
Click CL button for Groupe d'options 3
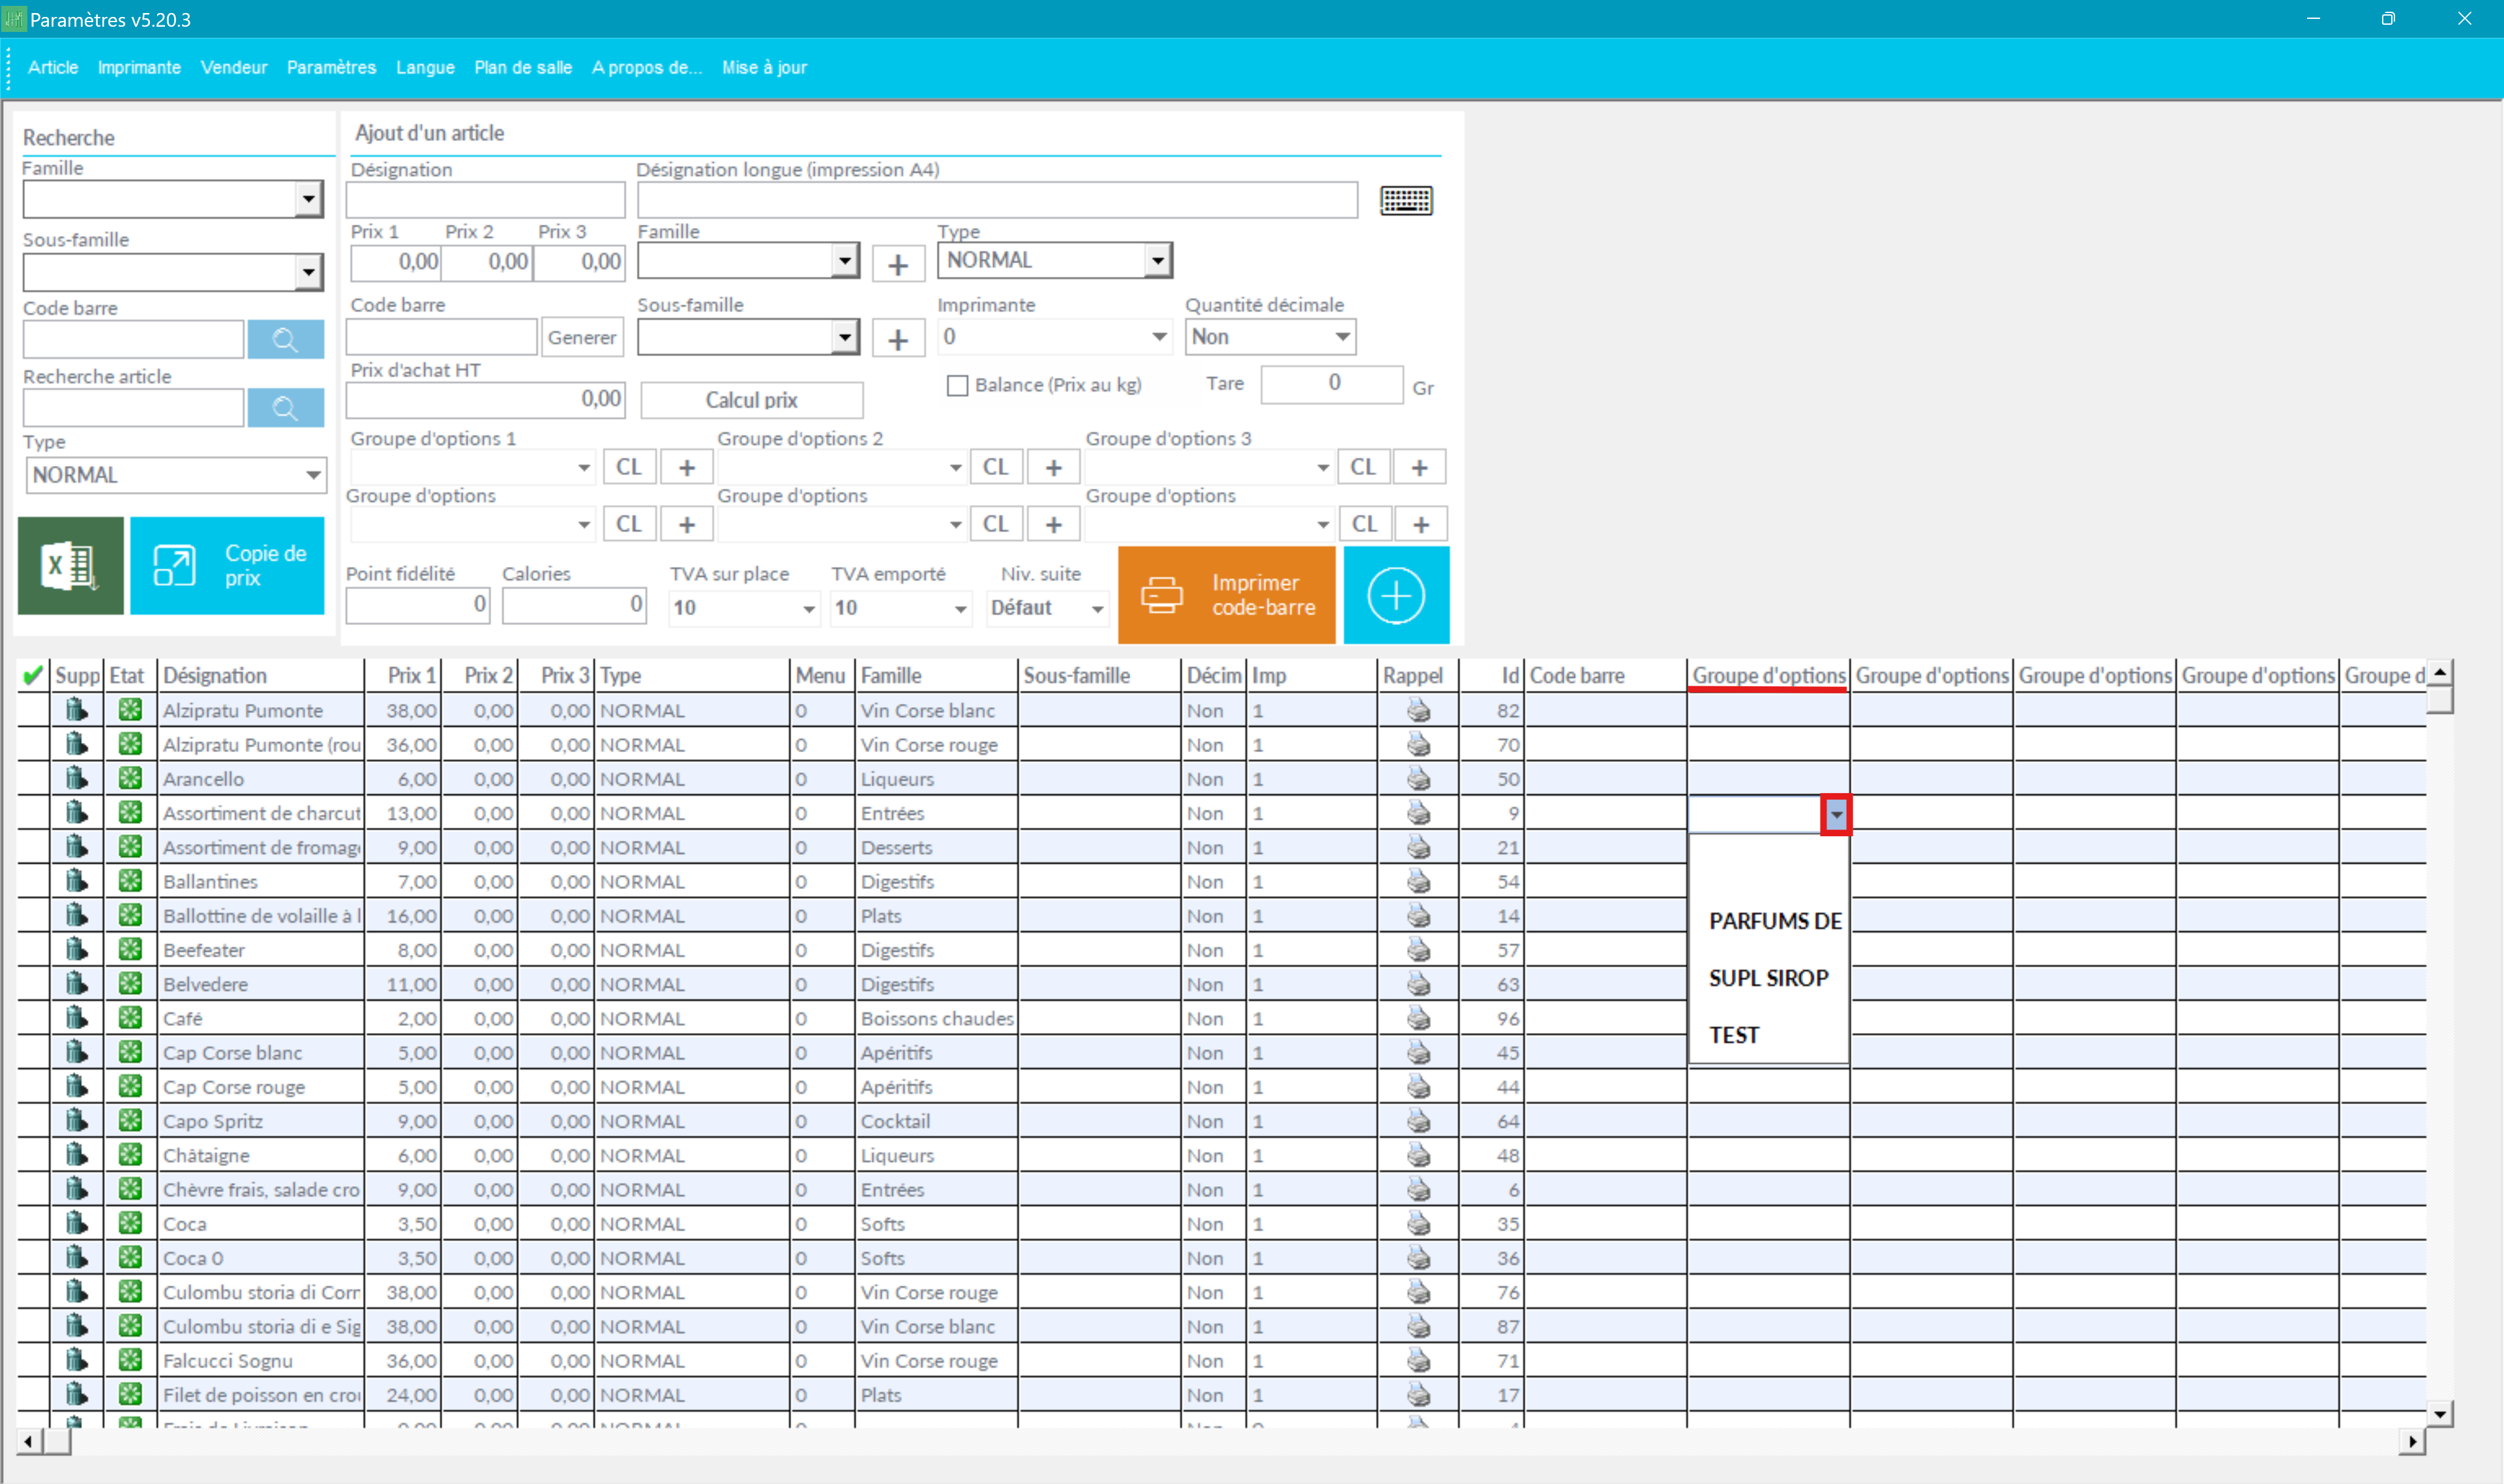[1363, 467]
